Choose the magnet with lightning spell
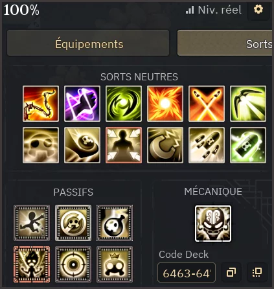The image size is (274, 289). click(165, 145)
